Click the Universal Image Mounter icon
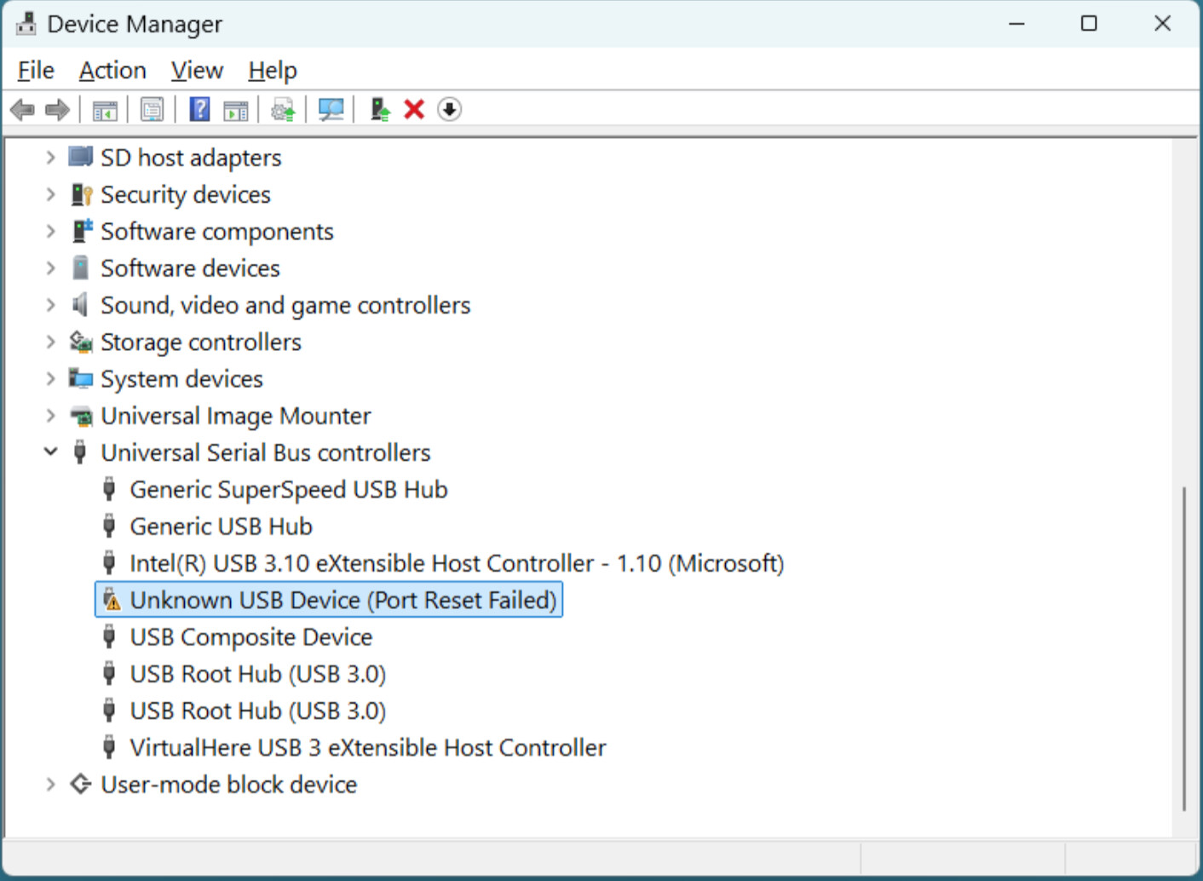The width and height of the screenshot is (1203, 881). [81, 416]
